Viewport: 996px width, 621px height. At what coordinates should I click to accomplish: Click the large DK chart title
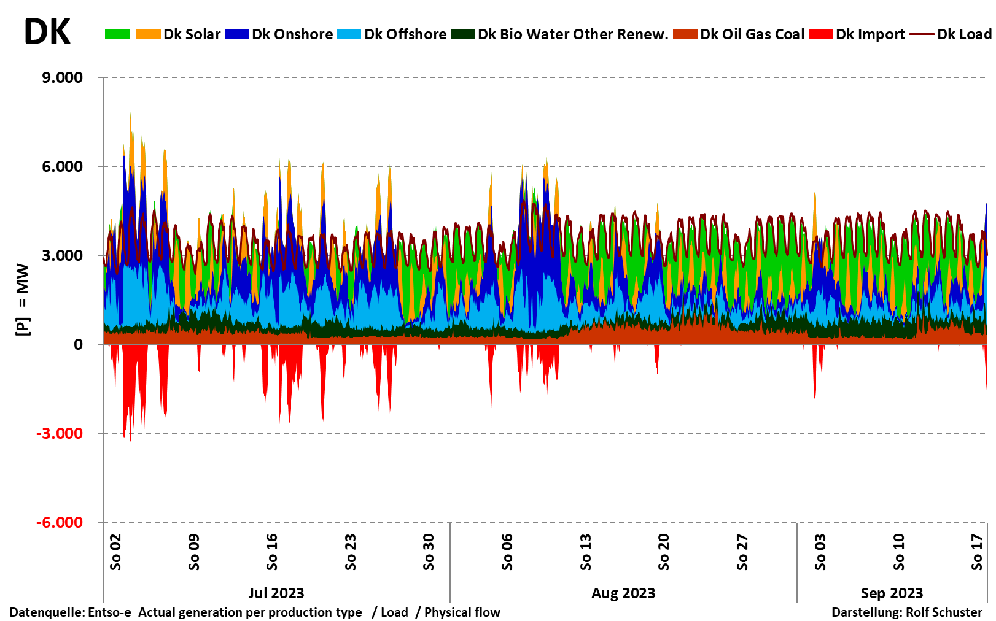[47, 32]
